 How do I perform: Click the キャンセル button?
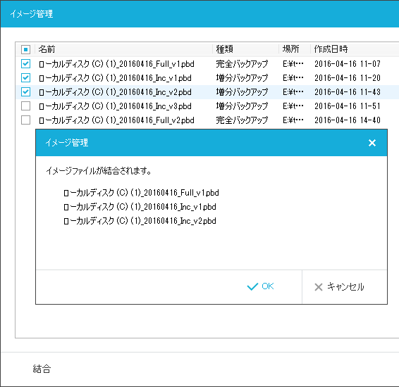click(x=340, y=287)
